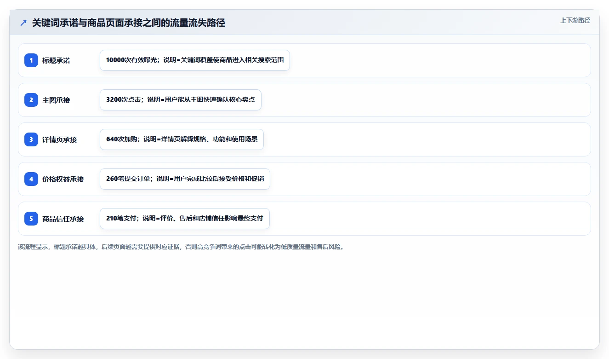Click the 上下游路径 label in header
The image size is (609, 359).
(x=575, y=20)
